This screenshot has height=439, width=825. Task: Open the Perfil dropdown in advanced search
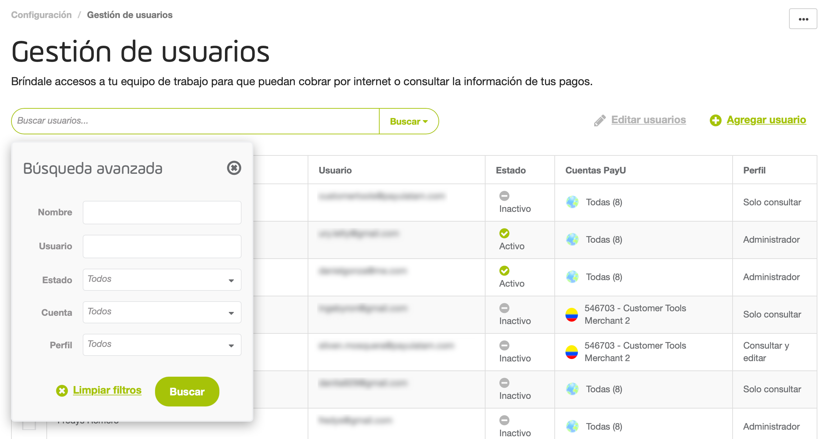point(162,345)
